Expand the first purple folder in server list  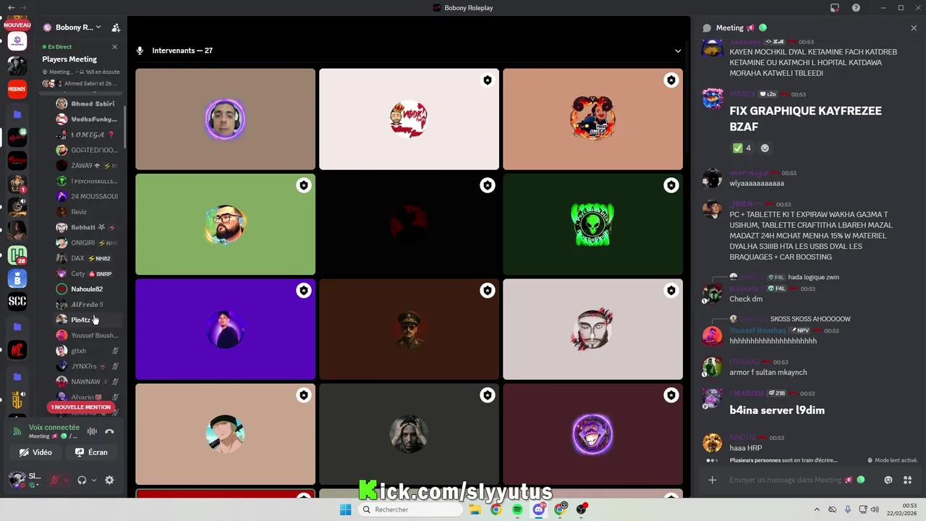pos(17,114)
